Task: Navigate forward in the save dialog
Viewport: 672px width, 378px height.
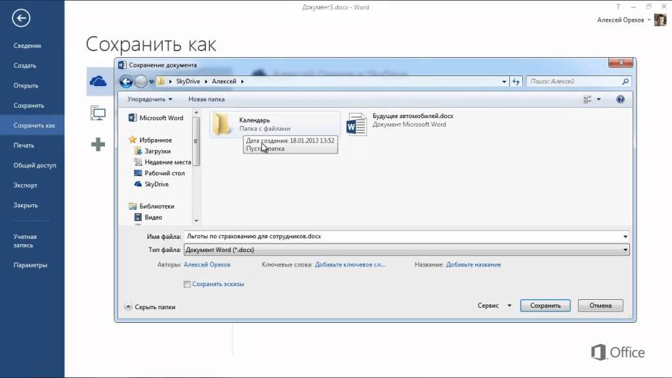Action: 140,81
